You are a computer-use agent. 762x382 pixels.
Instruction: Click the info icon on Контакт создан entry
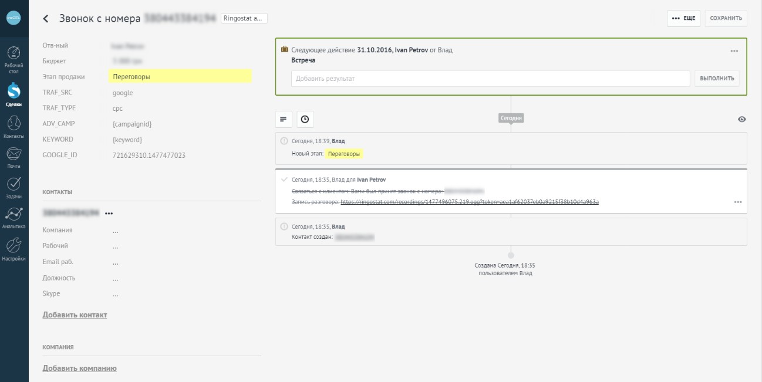coord(284,226)
